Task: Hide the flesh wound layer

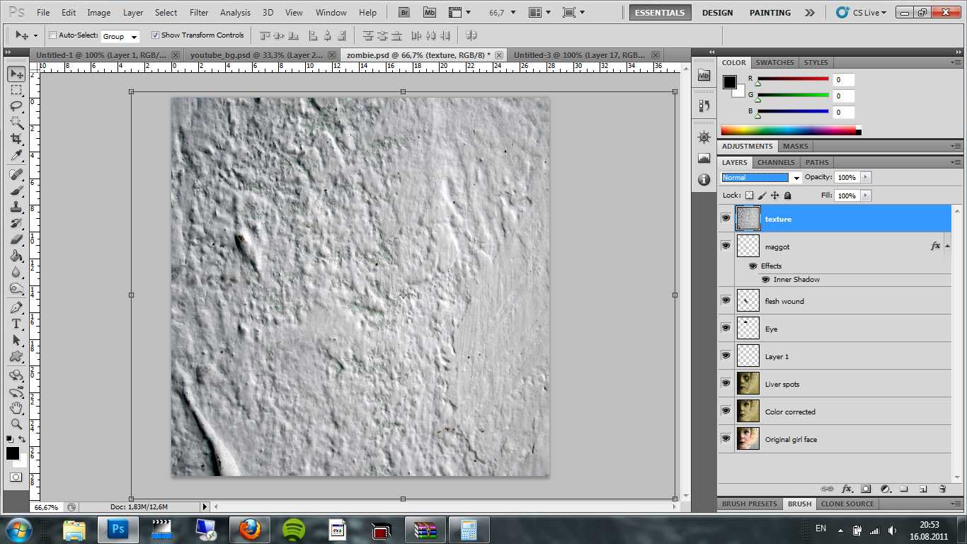Action: click(726, 300)
